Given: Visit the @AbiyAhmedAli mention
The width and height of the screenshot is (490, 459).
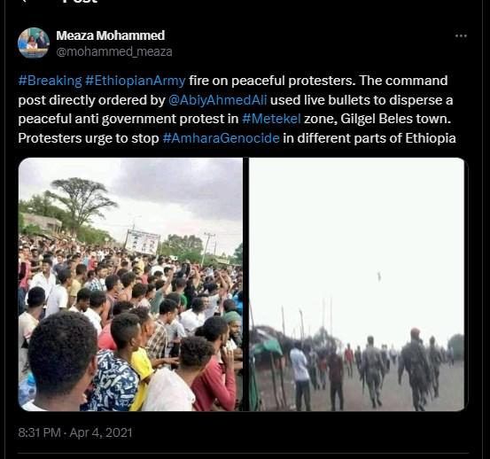Looking at the screenshot, I should click(x=217, y=100).
